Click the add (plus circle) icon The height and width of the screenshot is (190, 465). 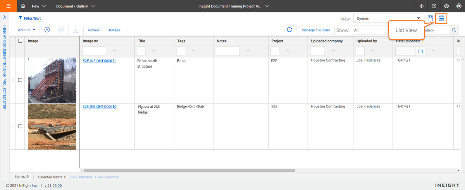(47, 30)
